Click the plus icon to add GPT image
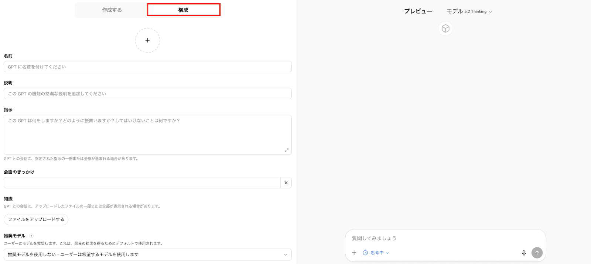The image size is (591, 264). point(147,41)
